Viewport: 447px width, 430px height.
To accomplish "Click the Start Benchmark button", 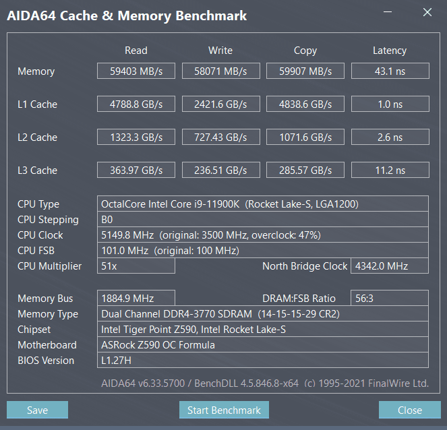I will click(224, 410).
